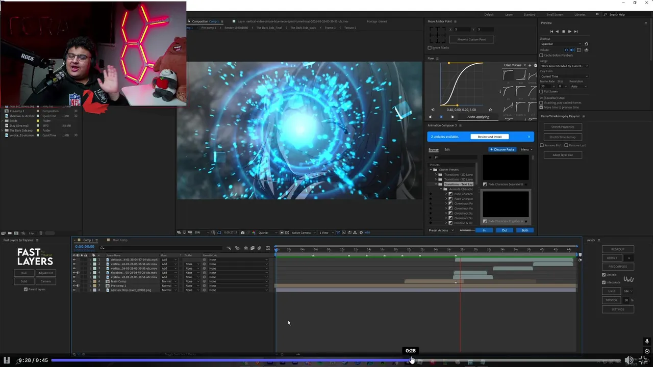Expand Transitions - 2D Layer folder
653x367 pixels.
click(x=436, y=175)
